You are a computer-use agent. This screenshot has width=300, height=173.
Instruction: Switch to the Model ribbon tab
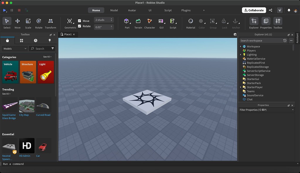pyautogui.click(x=114, y=10)
